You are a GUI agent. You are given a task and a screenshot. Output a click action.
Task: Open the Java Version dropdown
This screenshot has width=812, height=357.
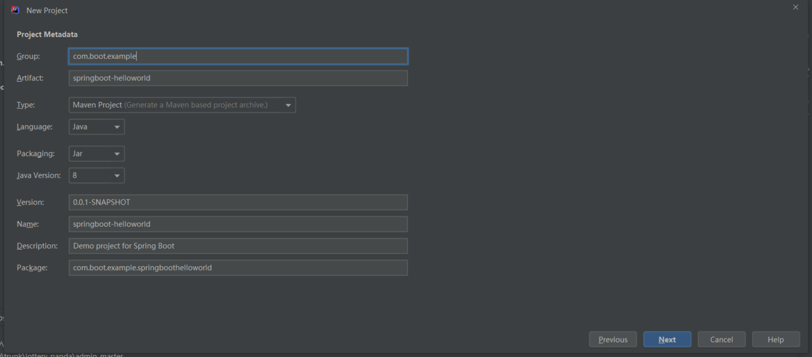tap(97, 175)
